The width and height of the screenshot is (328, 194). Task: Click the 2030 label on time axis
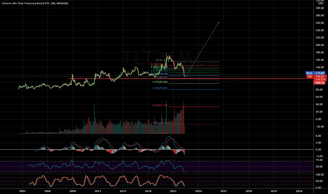(249, 191)
